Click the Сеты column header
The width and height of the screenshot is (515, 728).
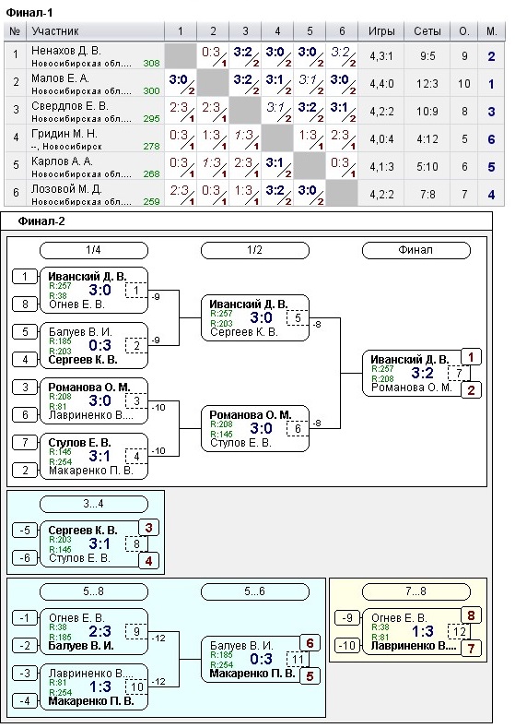[x=427, y=31]
